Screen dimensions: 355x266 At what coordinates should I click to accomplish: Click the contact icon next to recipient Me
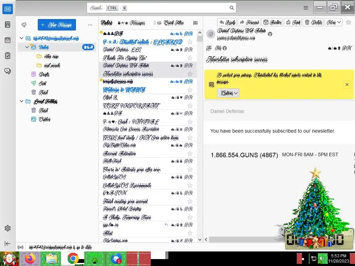pos(225,48)
